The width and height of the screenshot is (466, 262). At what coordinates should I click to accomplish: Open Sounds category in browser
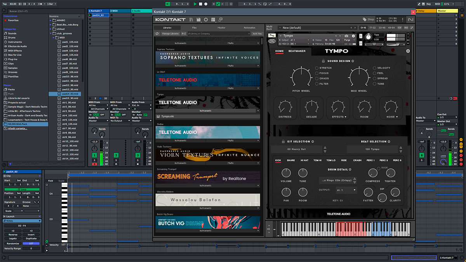pyautogui.click(x=12, y=33)
